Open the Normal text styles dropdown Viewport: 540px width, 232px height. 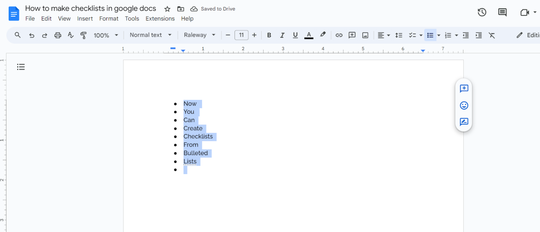tap(150, 35)
